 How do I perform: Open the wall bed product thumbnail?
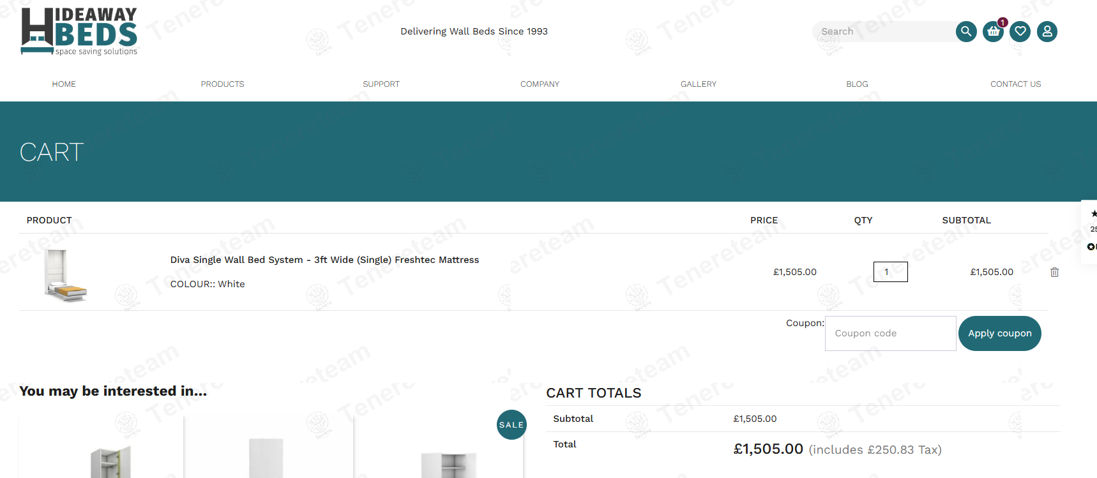pos(65,275)
